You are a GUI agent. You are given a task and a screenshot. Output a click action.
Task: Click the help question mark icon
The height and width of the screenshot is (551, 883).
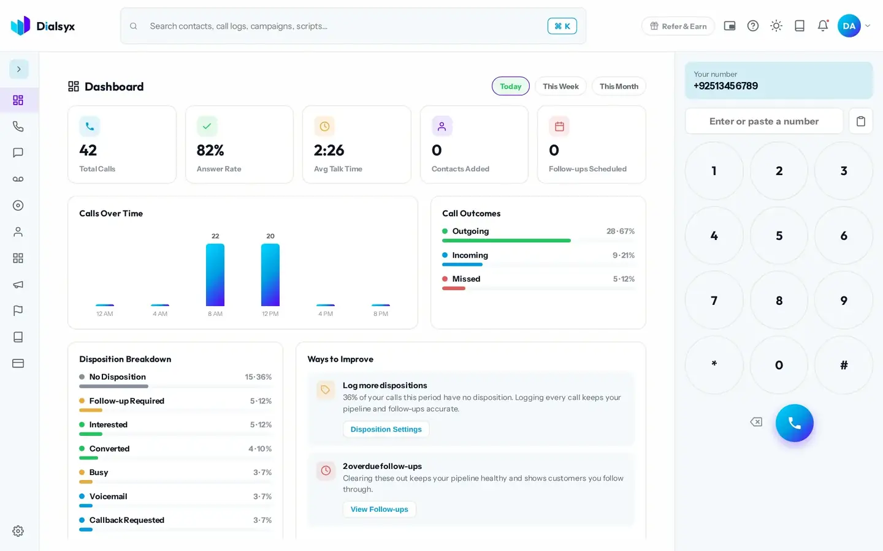pos(753,26)
